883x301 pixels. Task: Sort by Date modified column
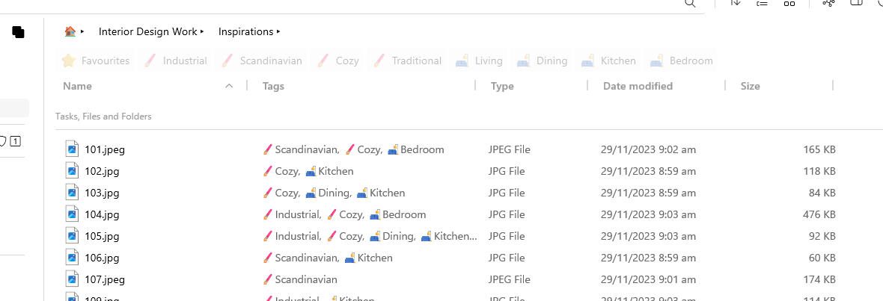(638, 86)
